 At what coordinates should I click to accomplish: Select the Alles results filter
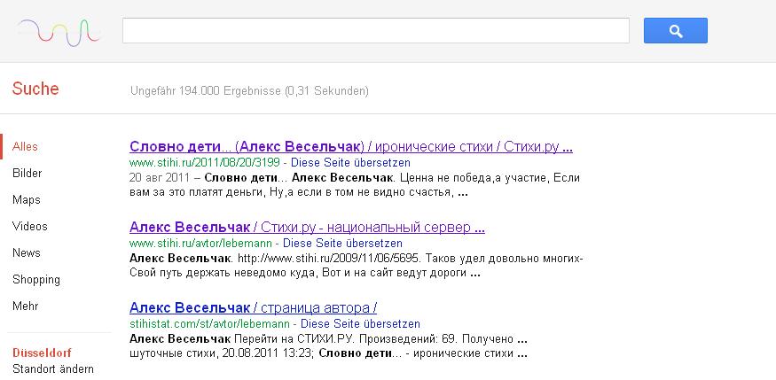click(x=26, y=147)
